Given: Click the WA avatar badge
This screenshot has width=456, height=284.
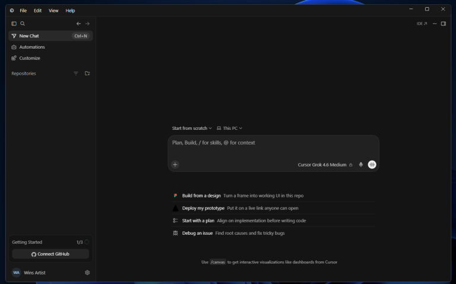Looking at the screenshot, I should 16,273.
